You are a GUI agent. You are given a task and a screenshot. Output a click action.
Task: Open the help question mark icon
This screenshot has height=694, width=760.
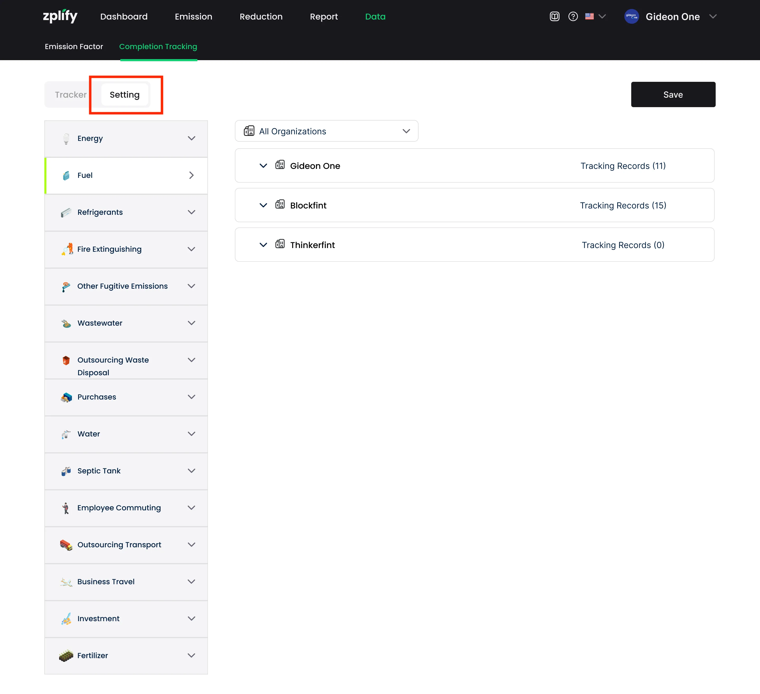573,17
